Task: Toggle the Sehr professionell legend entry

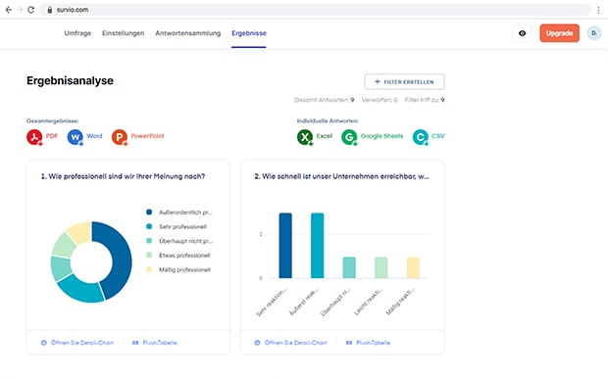Action: coord(177,226)
